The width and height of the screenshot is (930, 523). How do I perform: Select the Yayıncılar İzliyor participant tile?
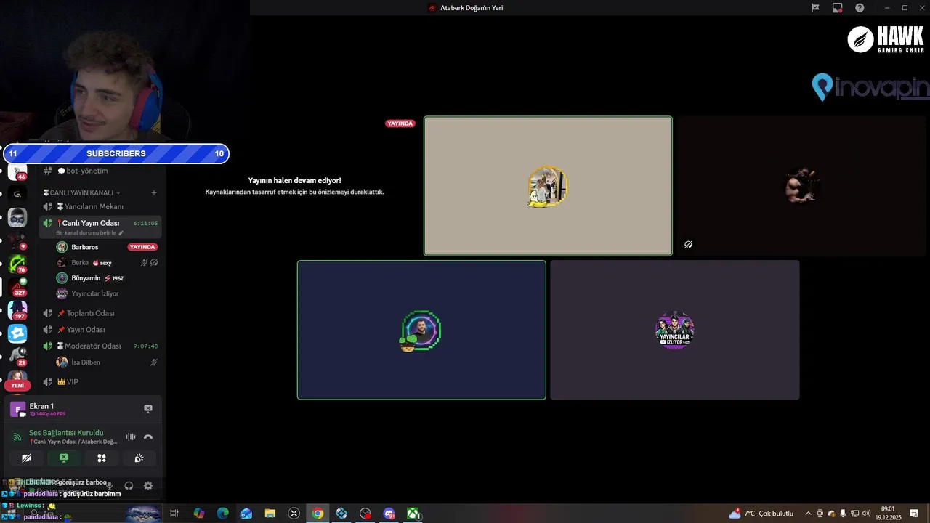point(675,330)
